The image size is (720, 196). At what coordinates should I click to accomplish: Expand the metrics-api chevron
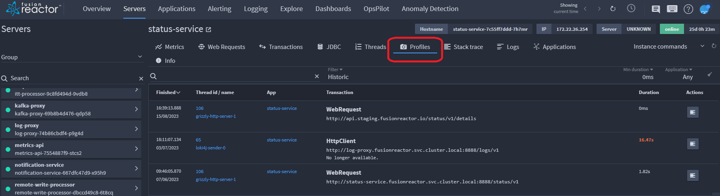136,149
